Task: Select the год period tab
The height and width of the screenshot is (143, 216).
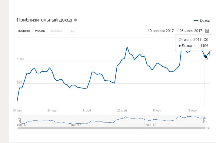Action: [71, 31]
